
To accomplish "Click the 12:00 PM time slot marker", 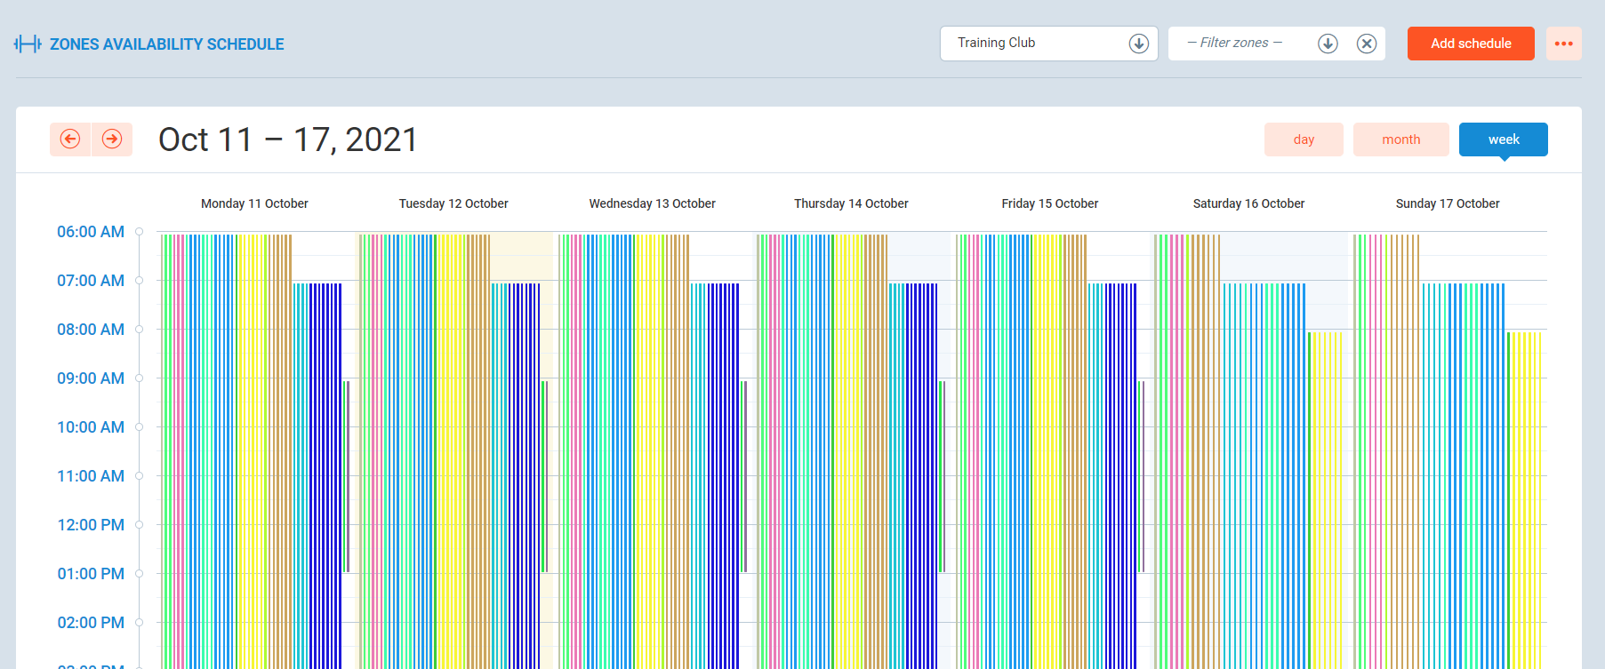I will [140, 525].
